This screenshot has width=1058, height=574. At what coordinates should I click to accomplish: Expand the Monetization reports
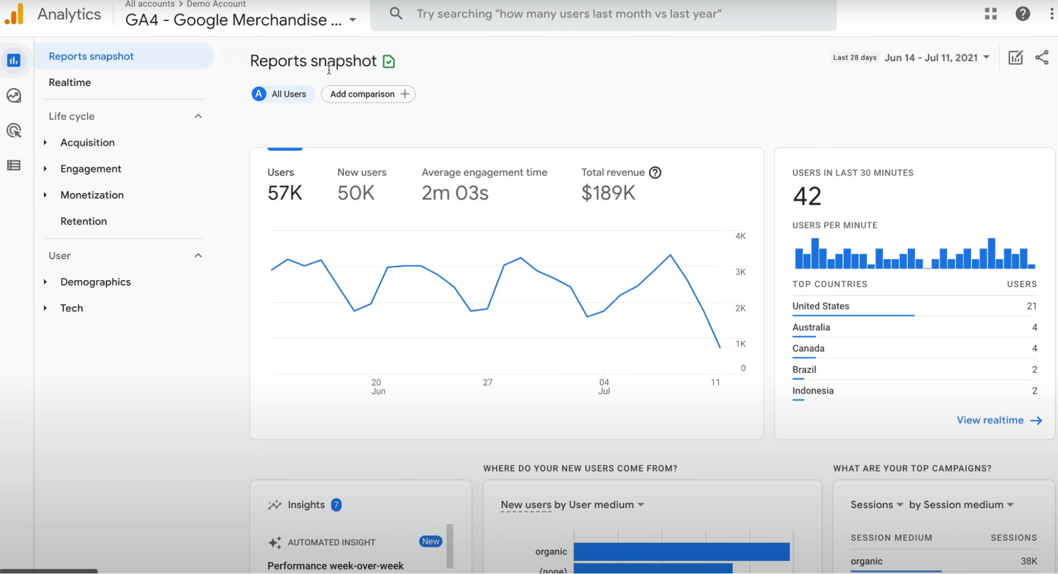[46, 195]
